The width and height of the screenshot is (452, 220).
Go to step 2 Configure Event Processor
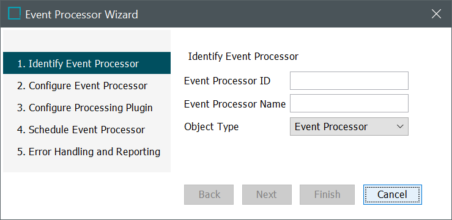(x=87, y=86)
